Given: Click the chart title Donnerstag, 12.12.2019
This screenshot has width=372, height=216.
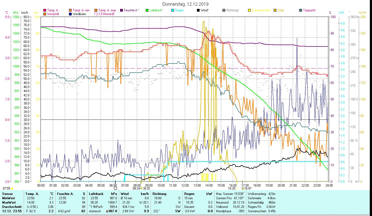Looking at the screenshot, I should point(186,4).
